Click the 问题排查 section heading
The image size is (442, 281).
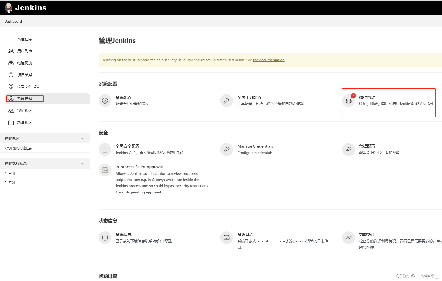pos(108,276)
